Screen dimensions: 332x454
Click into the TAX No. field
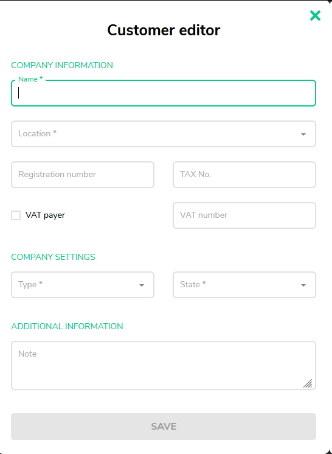[244, 175]
